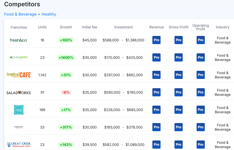
Task: Click the $590,000 investment value
Action: tap(112, 92)
